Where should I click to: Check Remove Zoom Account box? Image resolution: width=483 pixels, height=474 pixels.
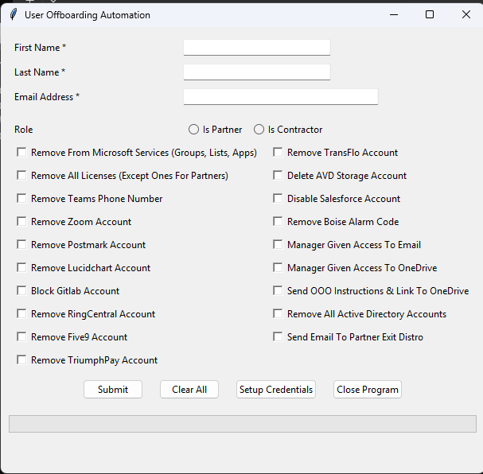pyautogui.click(x=21, y=221)
